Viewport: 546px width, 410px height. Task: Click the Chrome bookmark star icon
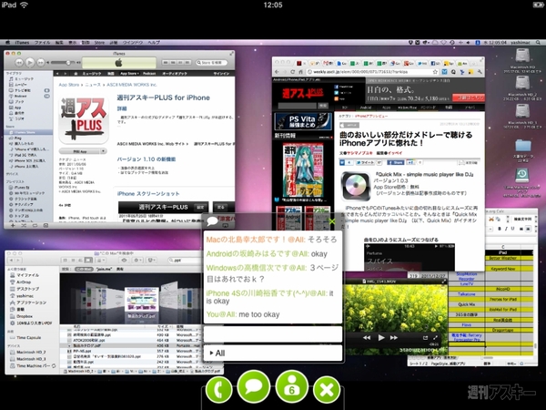pyautogui.click(x=435, y=72)
